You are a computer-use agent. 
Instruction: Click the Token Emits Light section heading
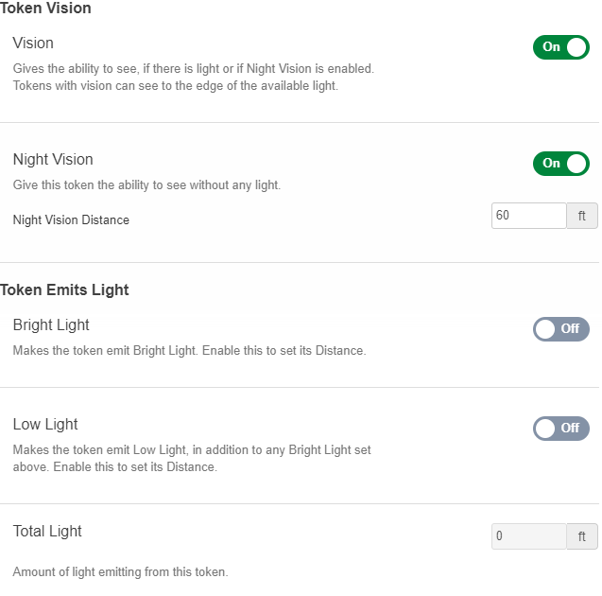click(64, 289)
